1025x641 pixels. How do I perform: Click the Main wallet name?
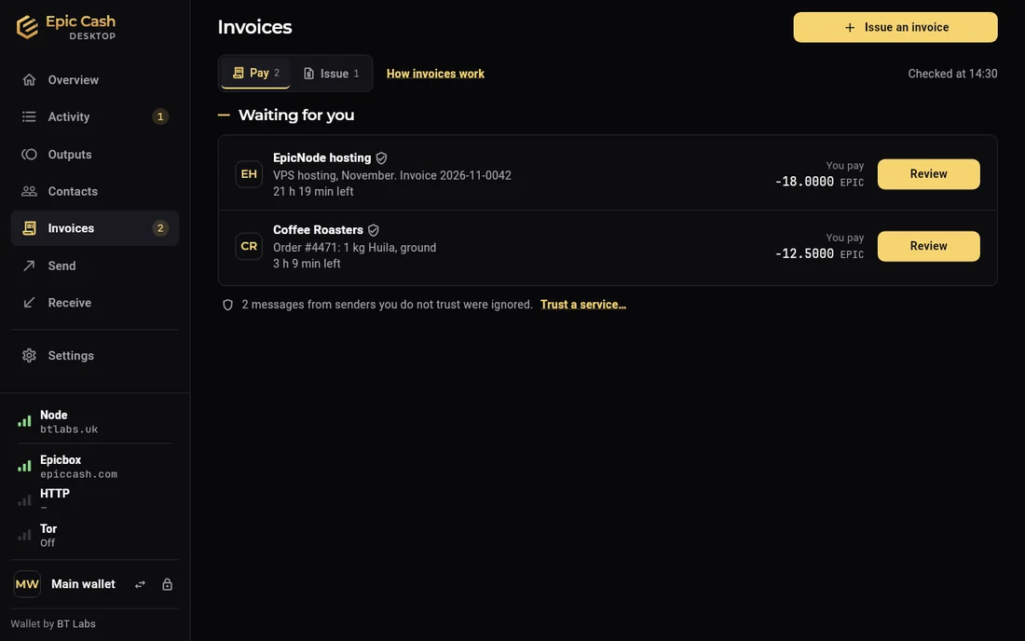83,584
